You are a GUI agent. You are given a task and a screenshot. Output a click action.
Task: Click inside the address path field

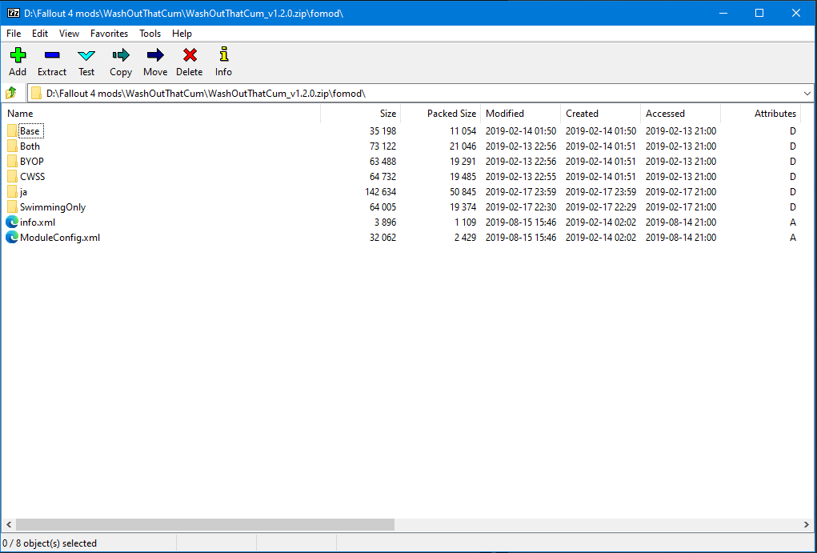pyautogui.click(x=400, y=93)
